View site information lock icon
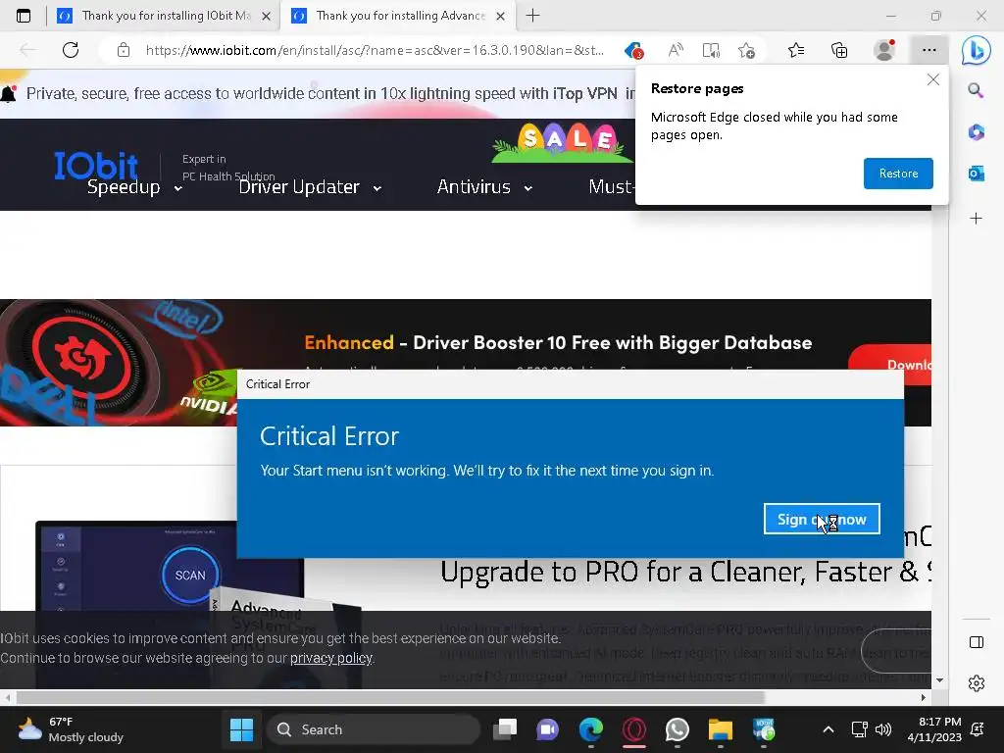The width and height of the screenshot is (1004, 753). 124,50
